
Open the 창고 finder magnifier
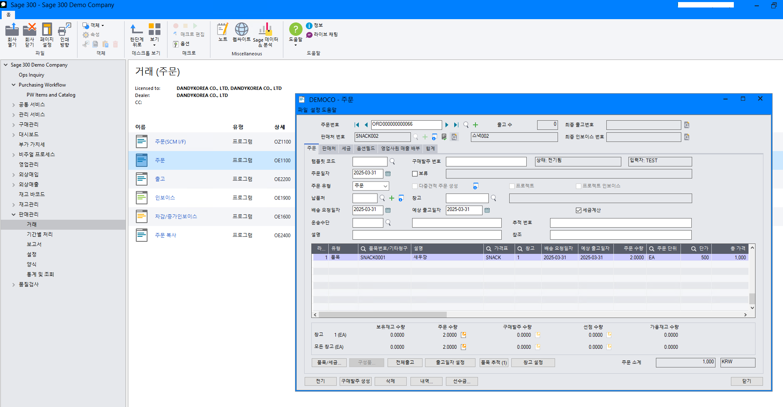[x=494, y=198]
